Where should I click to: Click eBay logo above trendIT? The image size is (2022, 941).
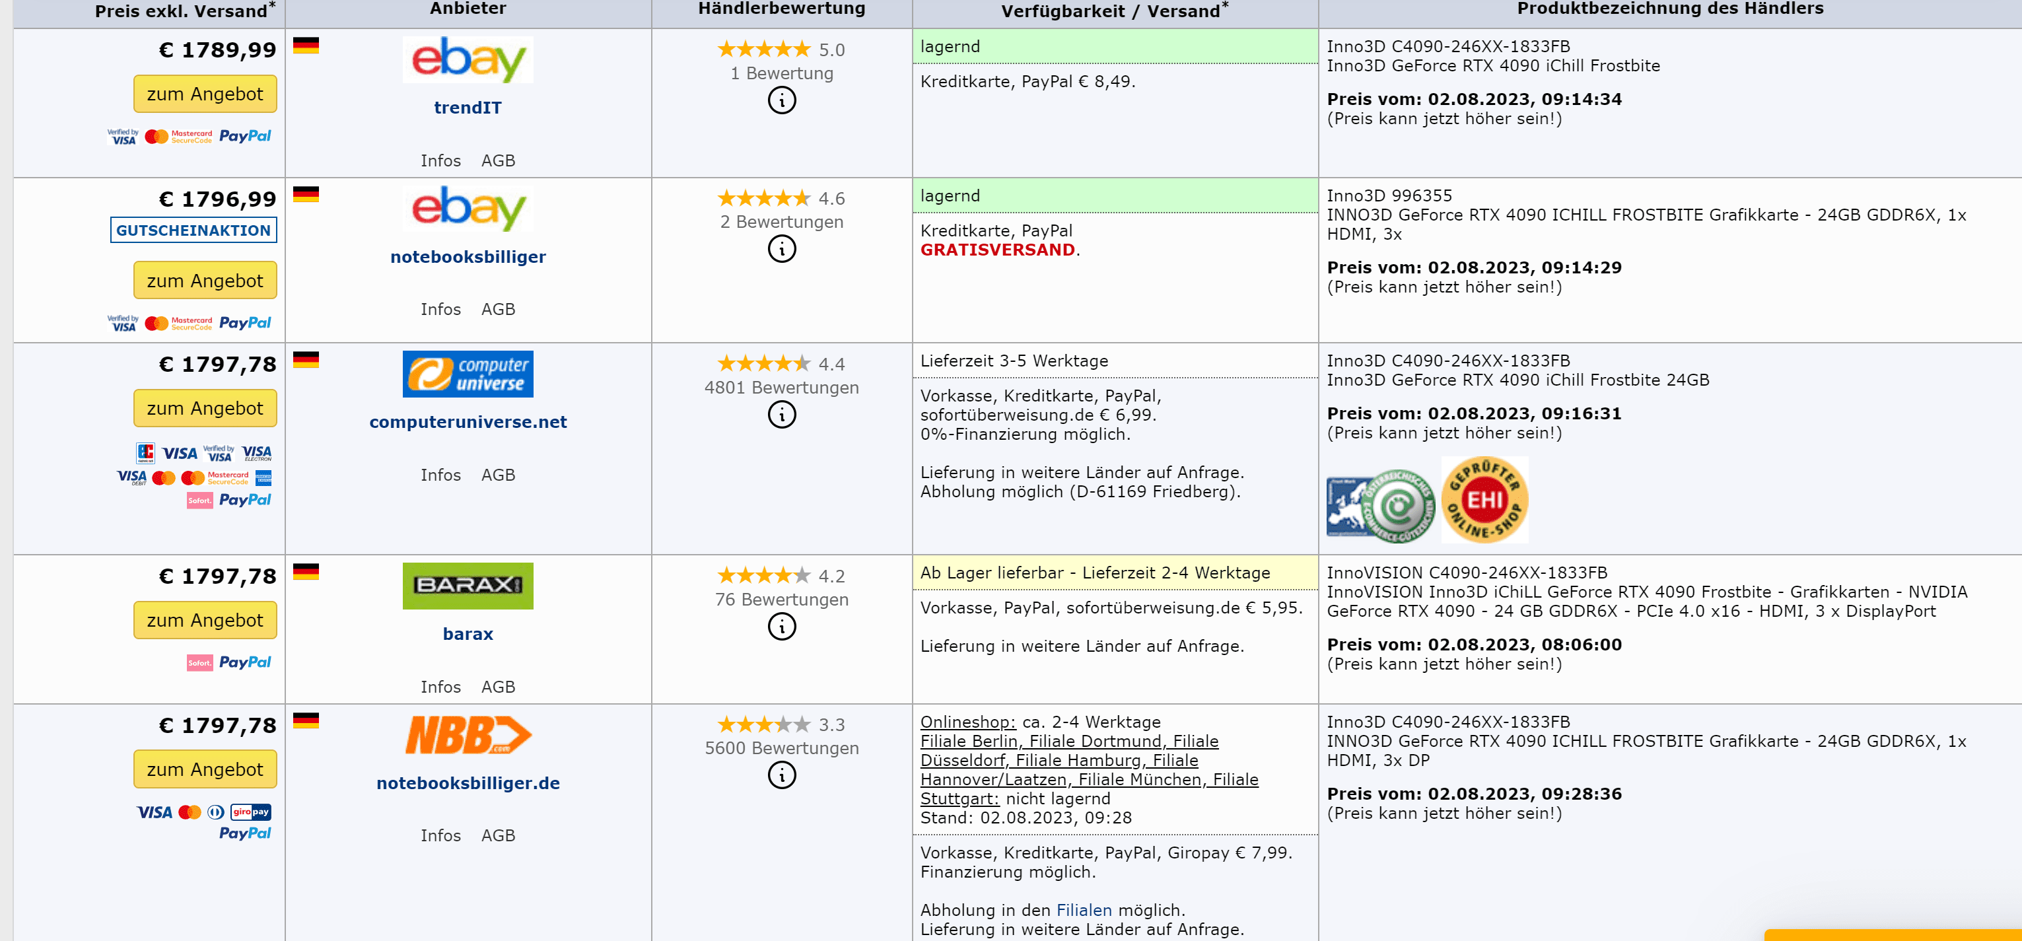(x=468, y=59)
